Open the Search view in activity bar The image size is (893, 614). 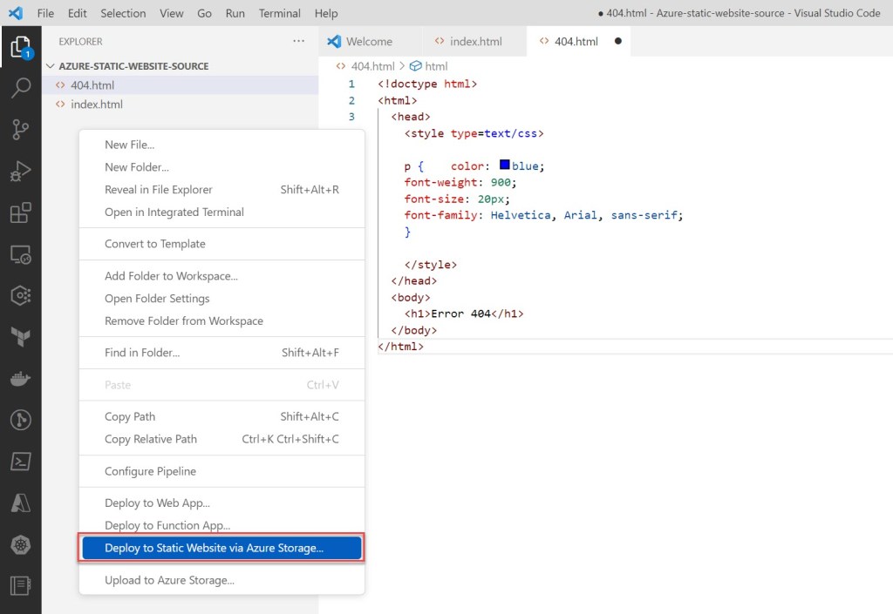pos(21,87)
